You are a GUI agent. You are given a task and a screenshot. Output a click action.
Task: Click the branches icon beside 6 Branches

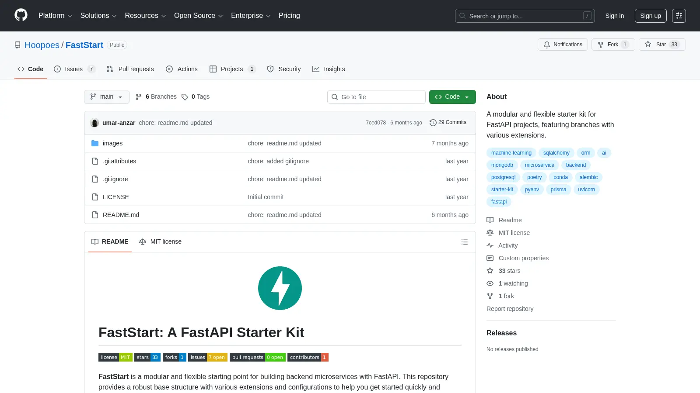(139, 97)
